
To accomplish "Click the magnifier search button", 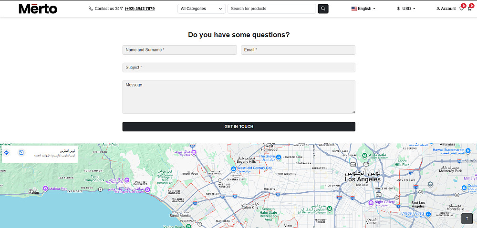I will [x=323, y=9].
